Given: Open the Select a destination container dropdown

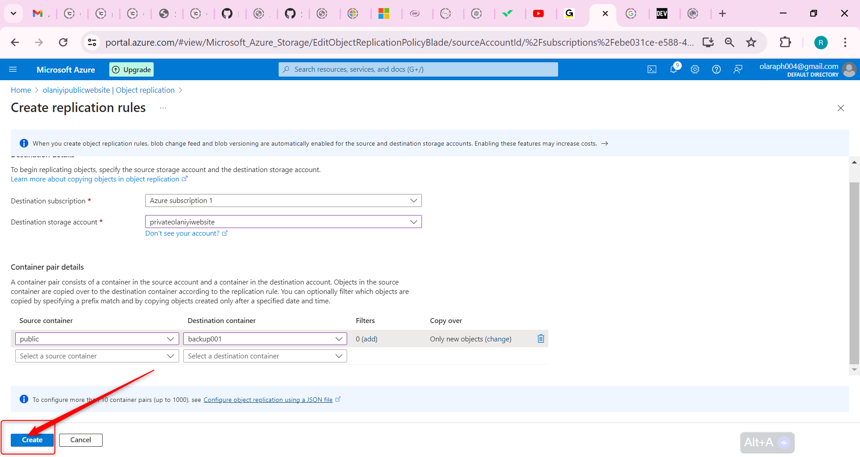Looking at the screenshot, I should 265,356.
